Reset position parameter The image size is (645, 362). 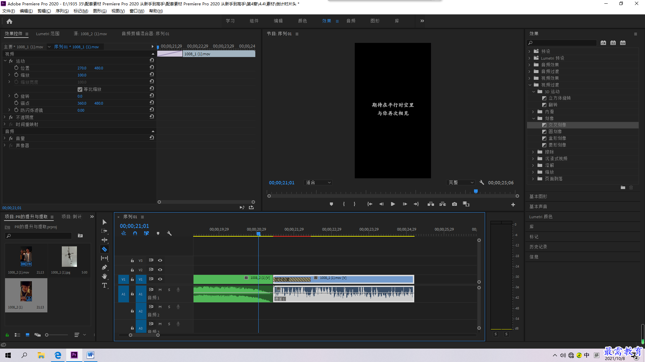(x=152, y=68)
